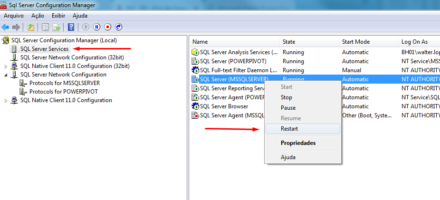Sort by the State column header
Screen dimensions: 440x200
click(x=309, y=42)
